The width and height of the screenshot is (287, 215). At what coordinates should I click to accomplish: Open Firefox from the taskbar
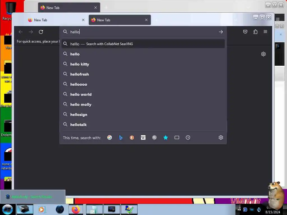[x=76, y=209]
